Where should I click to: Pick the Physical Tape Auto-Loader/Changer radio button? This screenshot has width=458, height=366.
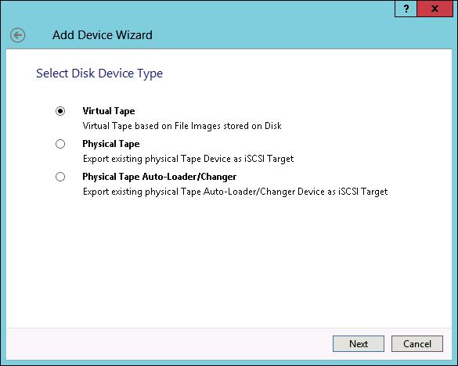point(60,177)
